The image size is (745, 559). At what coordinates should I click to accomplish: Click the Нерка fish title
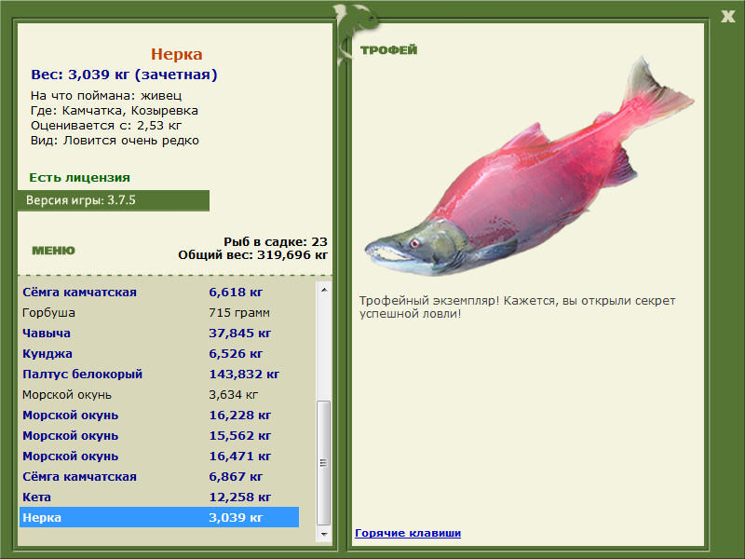coord(176,54)
